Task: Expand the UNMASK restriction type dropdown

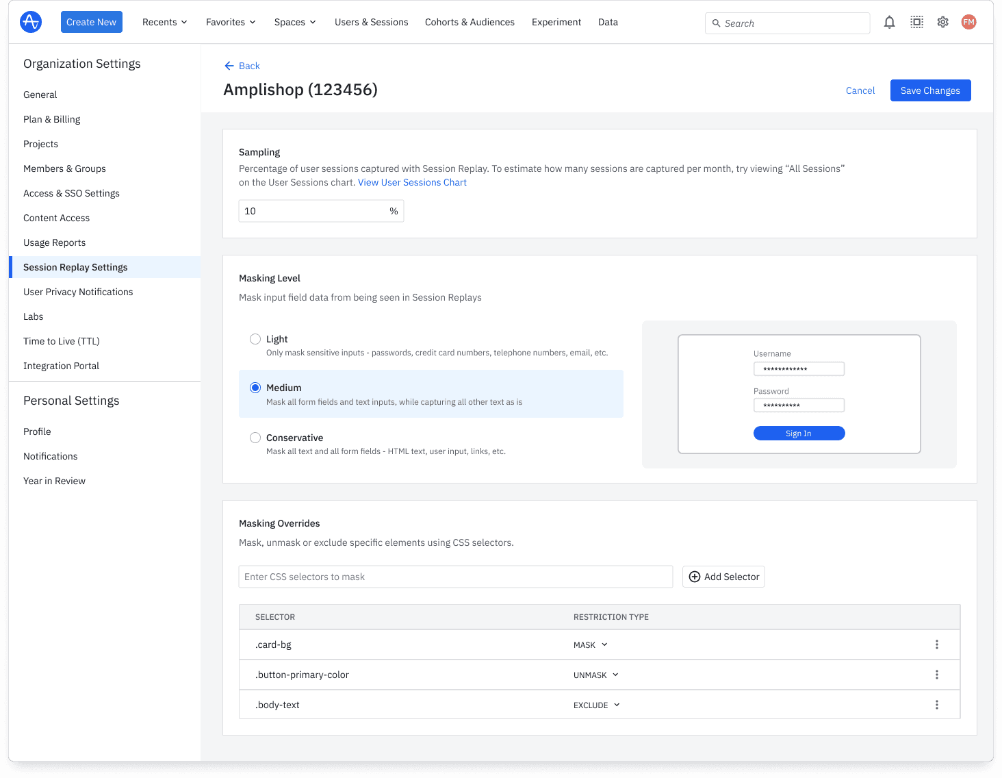Action: click(x=596, y=675)
